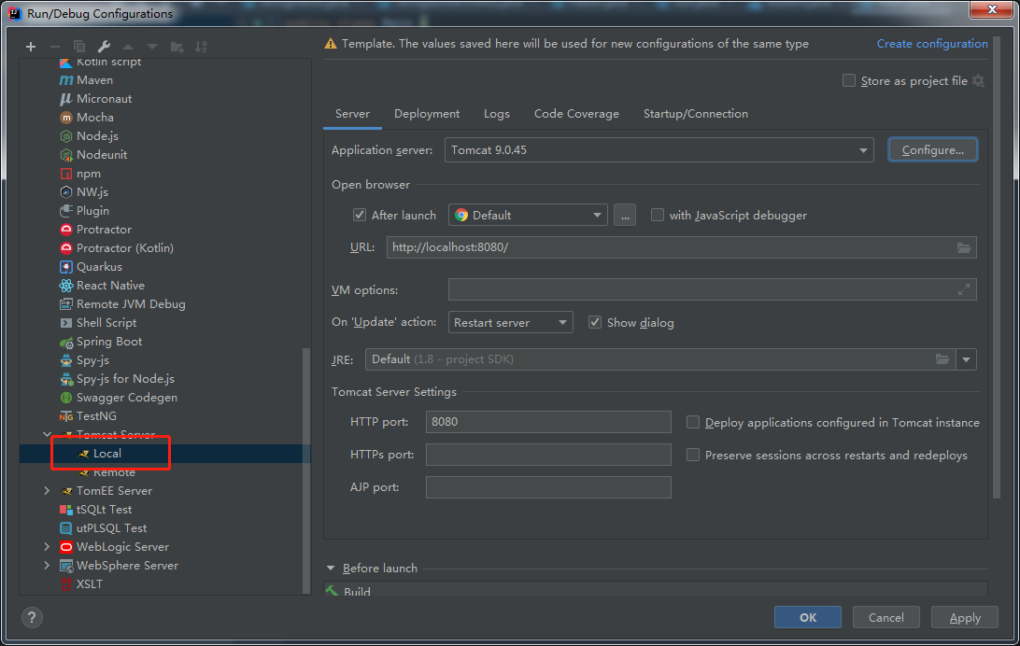
Task: Select the Maven configuration template
Action: [94, 80]
